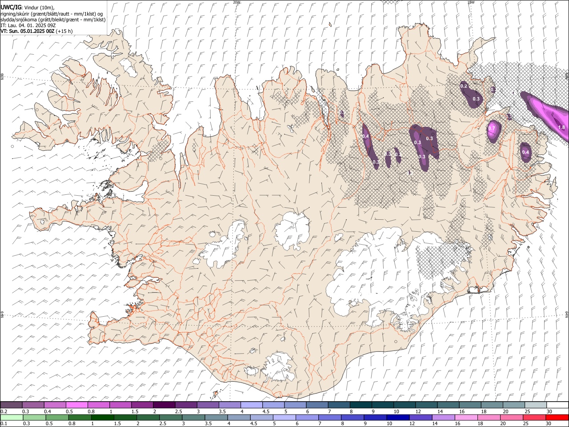Click the 64N latitude label on right edge
The width and height of the screenshot is (569, 427).
click(x=567, y=314)
